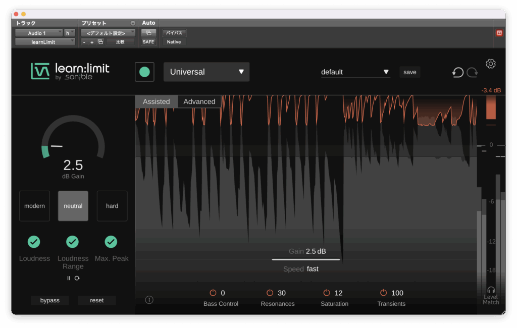The width and height of the screenshot is (517, 328).
Task: Toggle the Saturation power icon
Action: (327, 293)
